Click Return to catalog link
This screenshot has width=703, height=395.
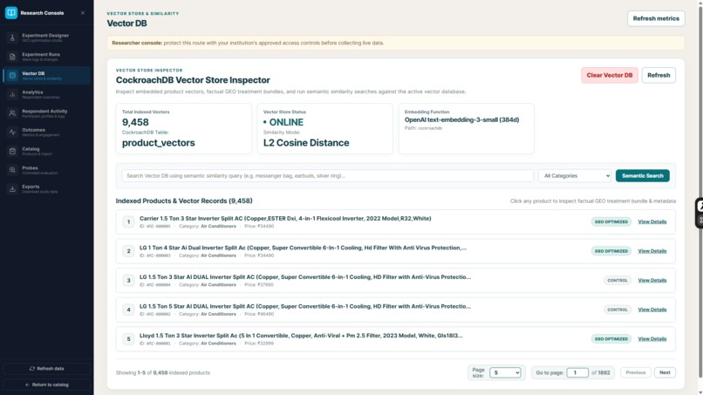point(46,385)
